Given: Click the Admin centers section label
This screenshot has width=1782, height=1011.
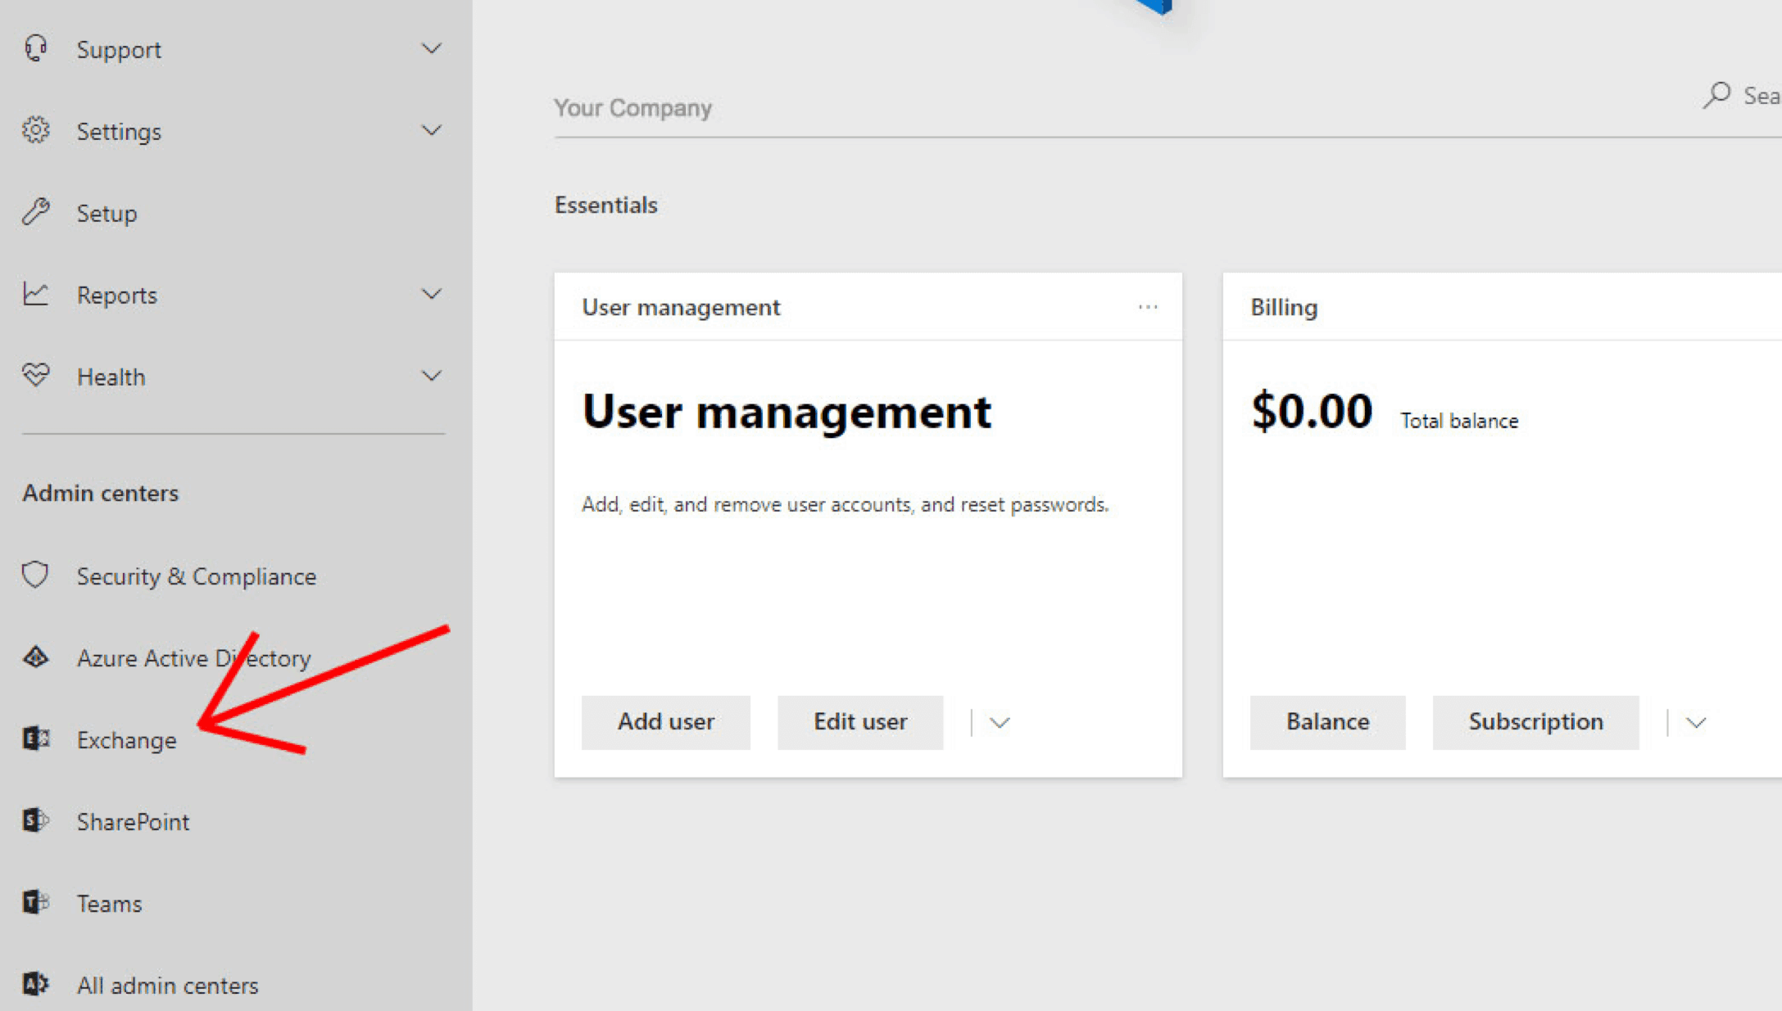Looking at the screenshot, I should click(100, 493).
